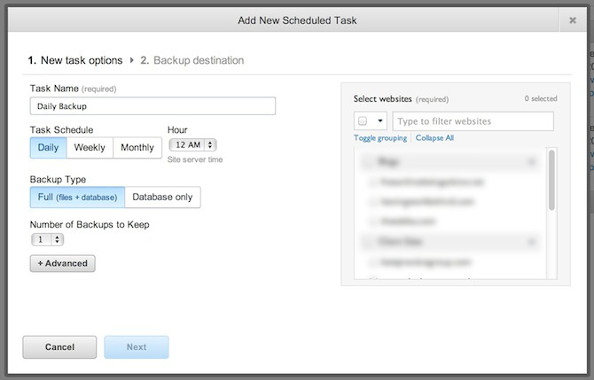Click the Cancel button
Screen dimensions: 594x380
coord(59,347)
